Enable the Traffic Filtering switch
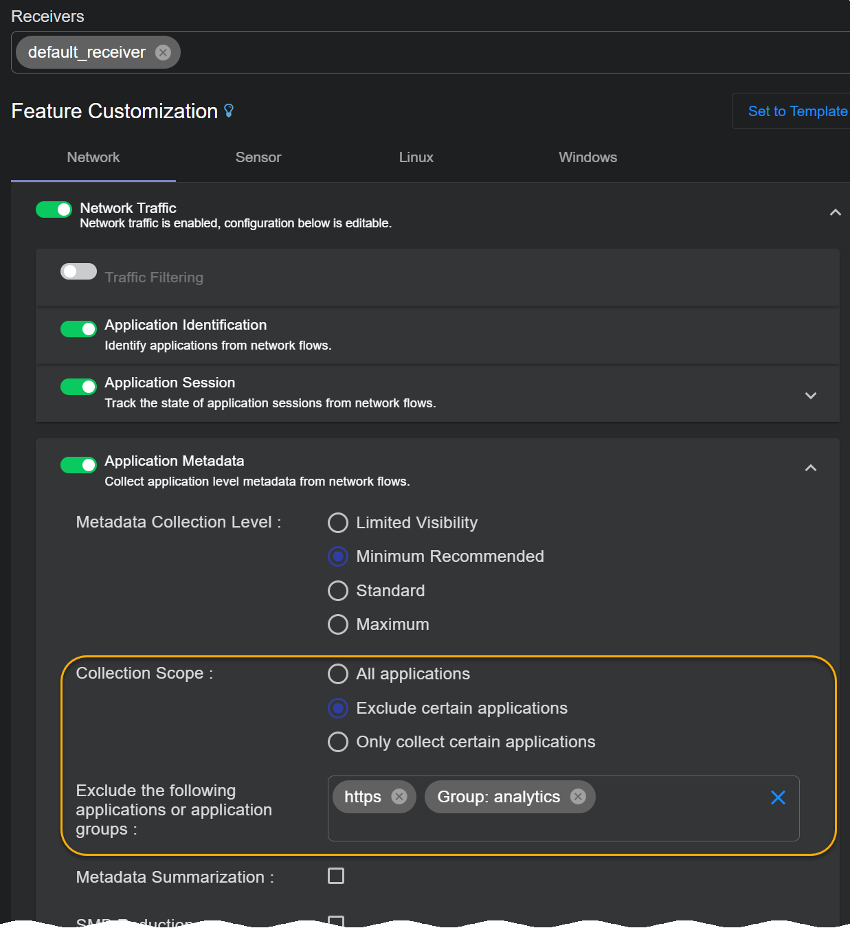The height and width of the screenshot is (928, 850). 78,271
